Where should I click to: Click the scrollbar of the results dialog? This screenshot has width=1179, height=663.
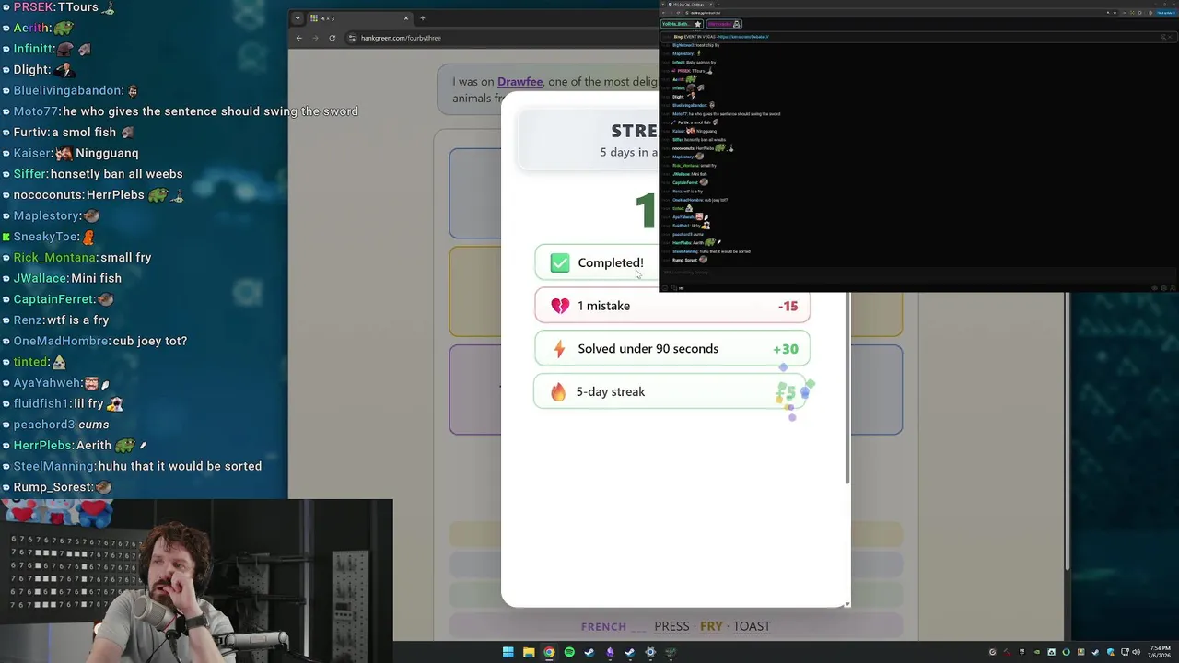click(x=846, y=387)
